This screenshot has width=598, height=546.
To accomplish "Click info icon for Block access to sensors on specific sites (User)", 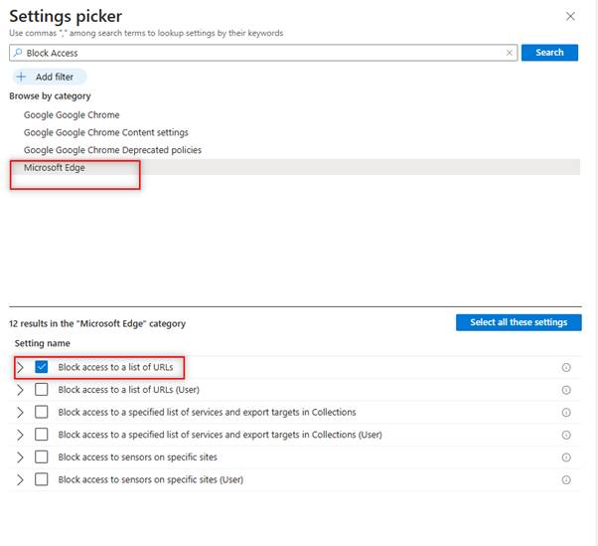I will 566,480.
